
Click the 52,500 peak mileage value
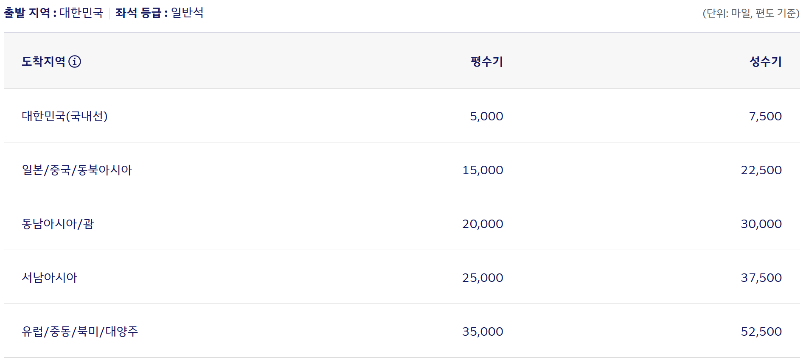point(761,331)
